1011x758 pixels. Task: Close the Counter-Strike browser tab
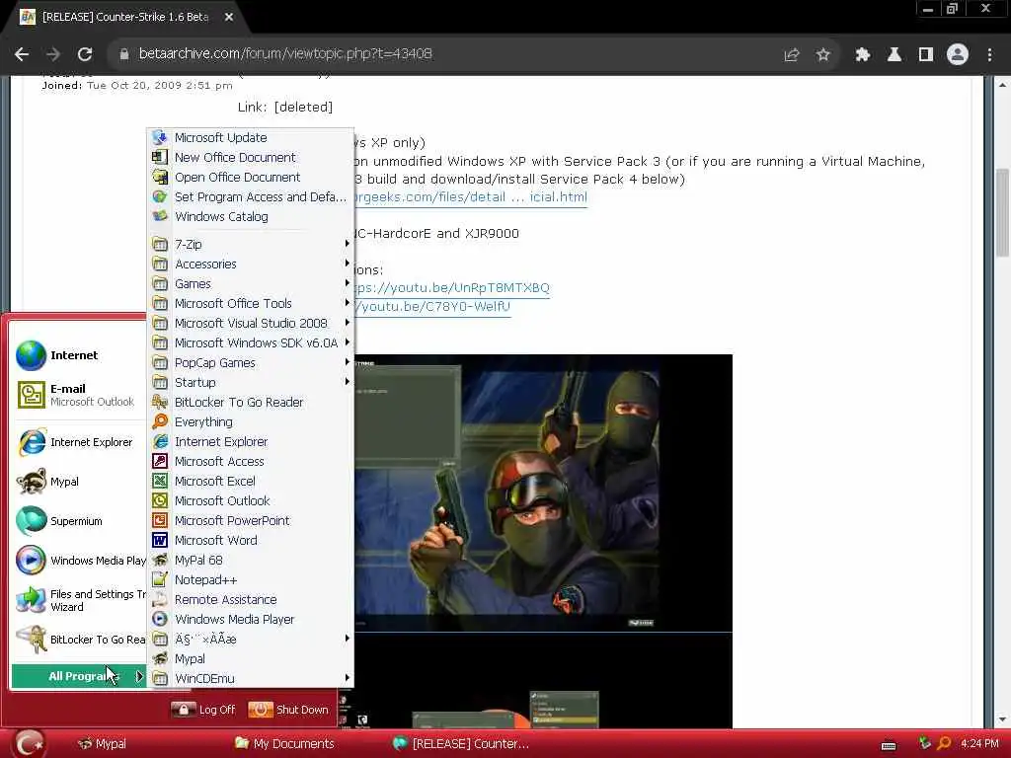tap(229, 18)
